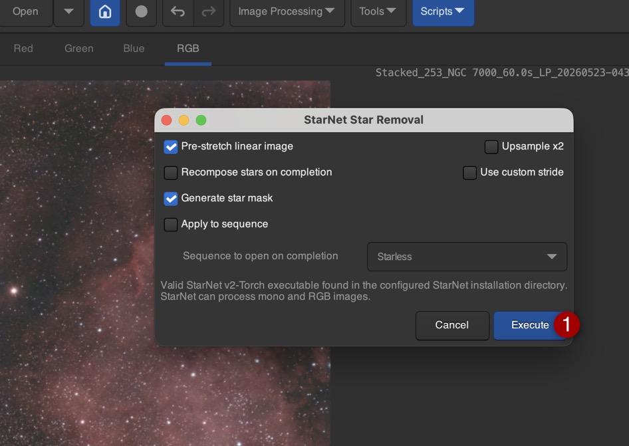The width and height of the screenshot is (629, 446).
Task: Enable Recompose stars on completion
Action: tap(170, 173)
